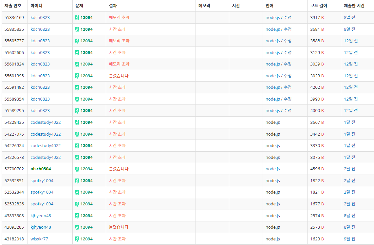Click the tier badge icon in submission 52532826 row

[77, 204]
